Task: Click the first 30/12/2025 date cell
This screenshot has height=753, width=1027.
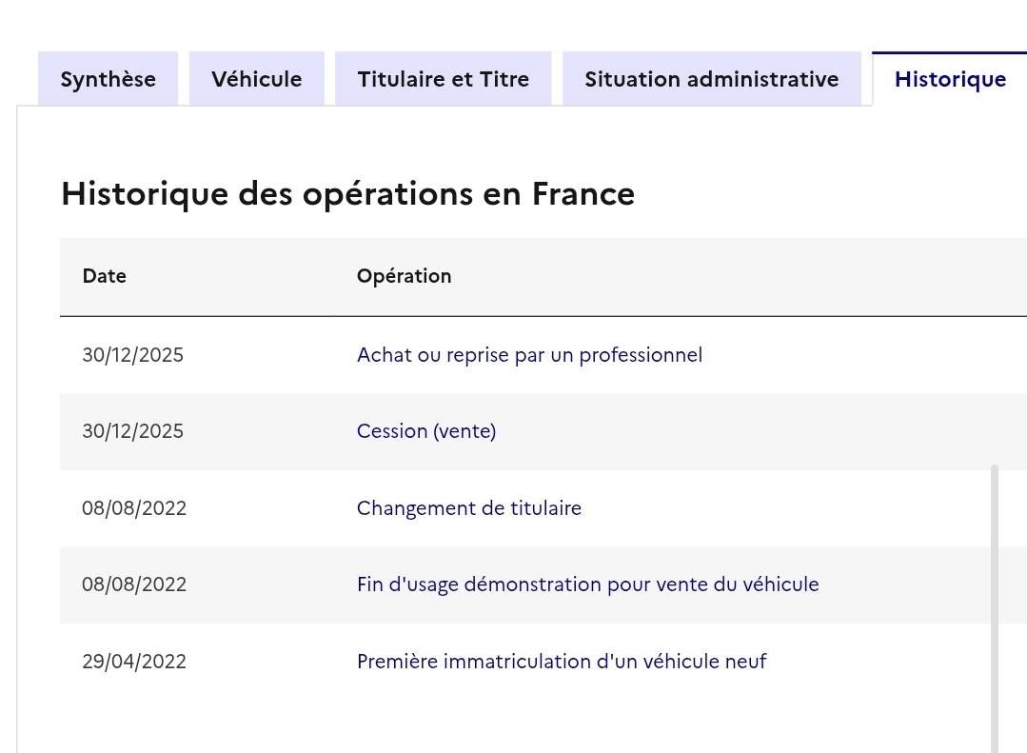Action: [x=133, y=355]
